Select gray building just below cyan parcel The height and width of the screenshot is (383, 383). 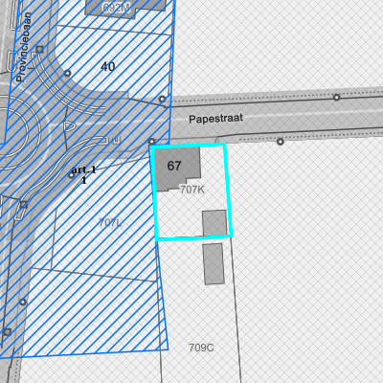coord(214,264)
